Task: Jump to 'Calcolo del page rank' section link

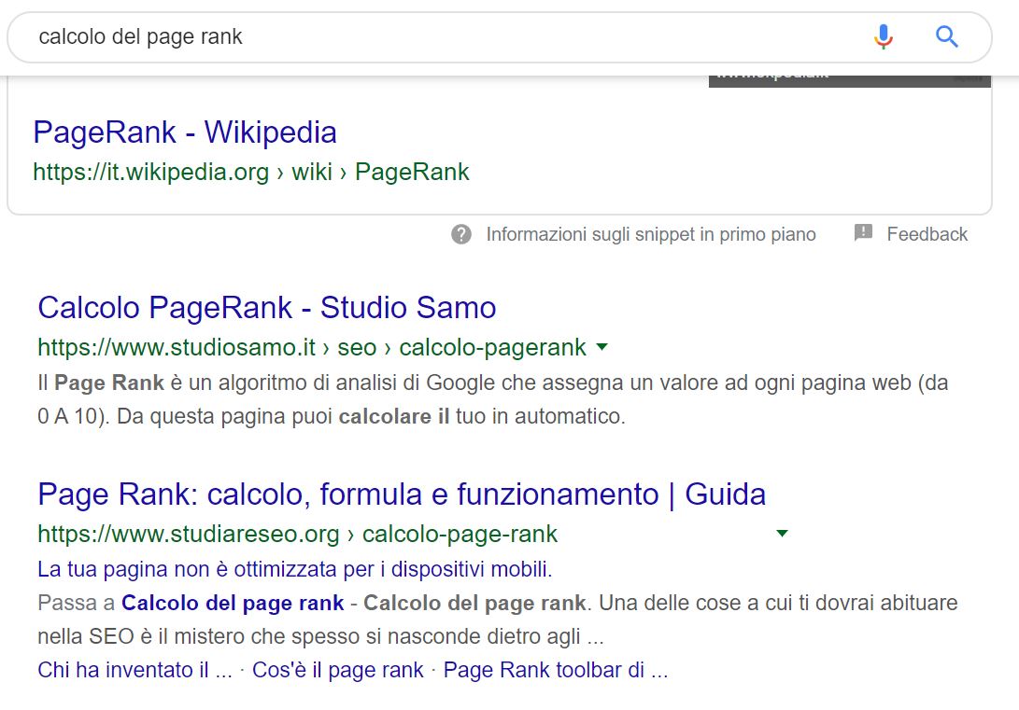Action: [233, 603]
